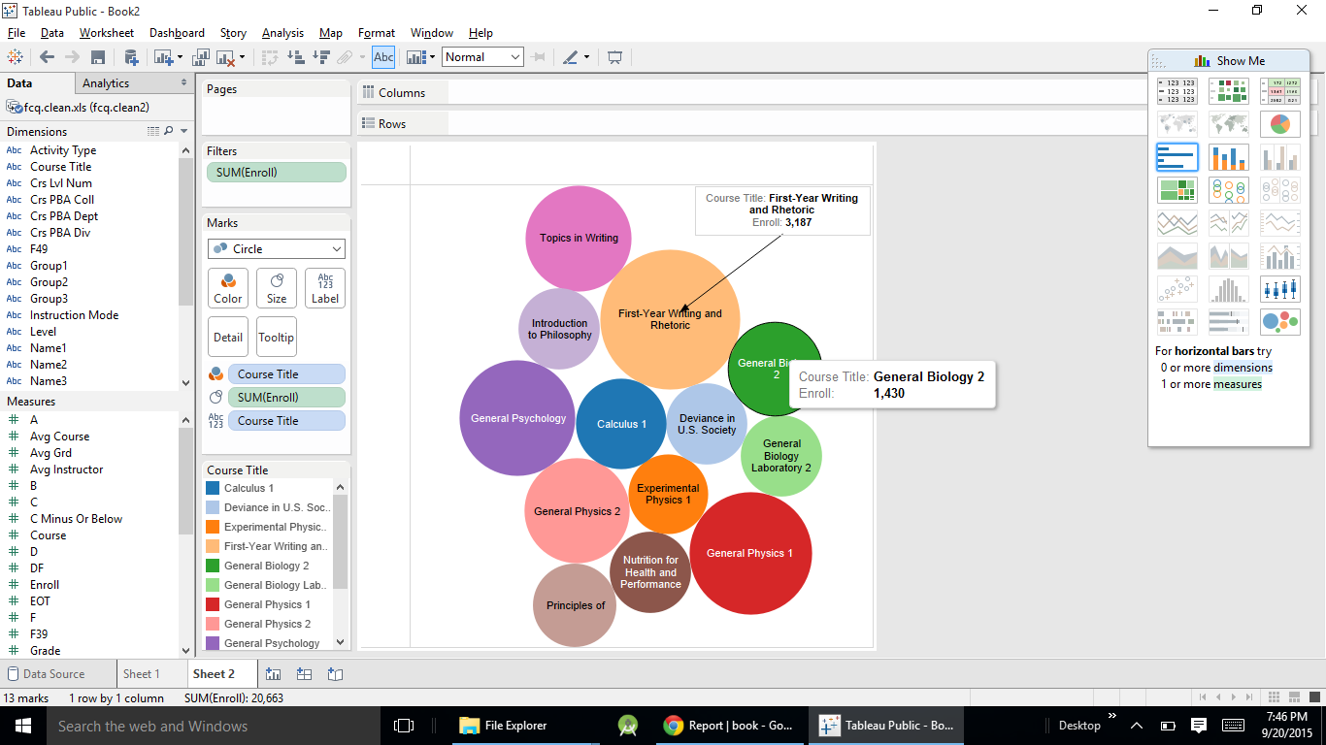Open File Explorer from the taskbar
The width and height of the screenshot is (1326, 745).
505,726
